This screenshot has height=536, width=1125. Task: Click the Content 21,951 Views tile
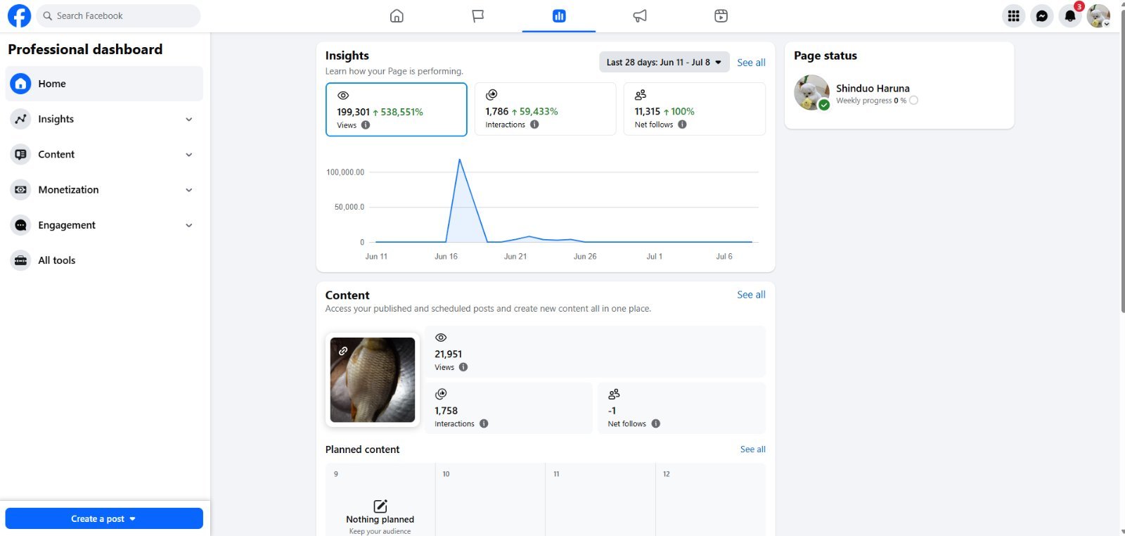[x=595, y=352]
